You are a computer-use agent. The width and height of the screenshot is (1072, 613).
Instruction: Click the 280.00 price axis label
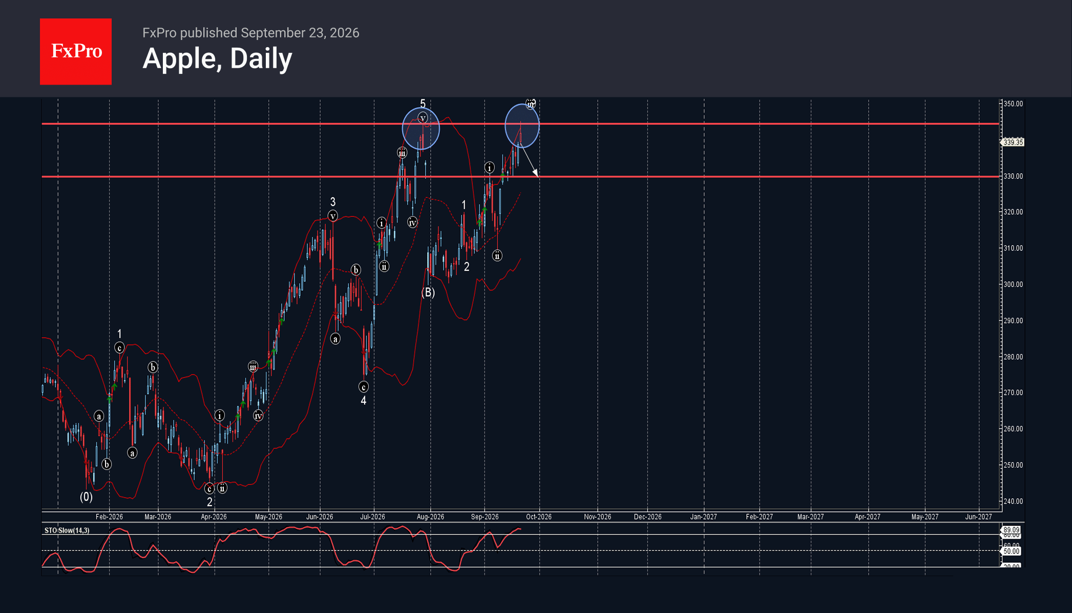coord(1013,357)
